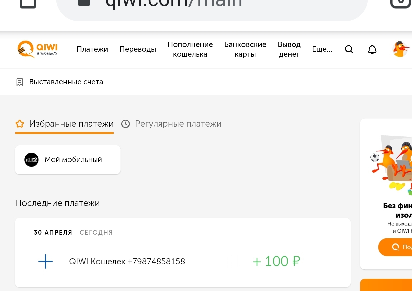This screenshot has height=291, width=412.
Task: Open notifications bell
Action: pyautogui.click(x=372, y=50)
